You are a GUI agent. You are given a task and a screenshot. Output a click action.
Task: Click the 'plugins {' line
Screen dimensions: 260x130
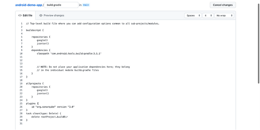pos(32,103)
